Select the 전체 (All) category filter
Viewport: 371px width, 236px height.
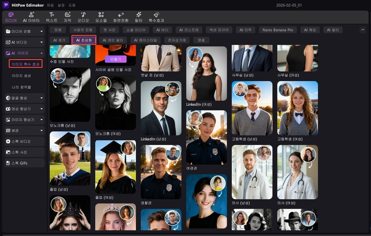coord(57,30)
